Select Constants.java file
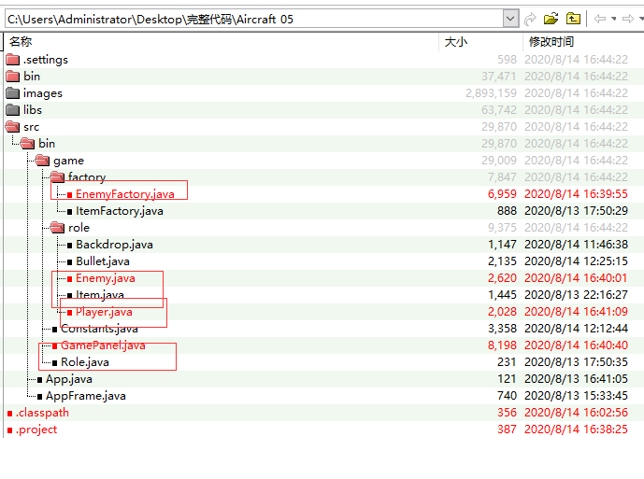644x479 pixels. [x=99, y=329]
